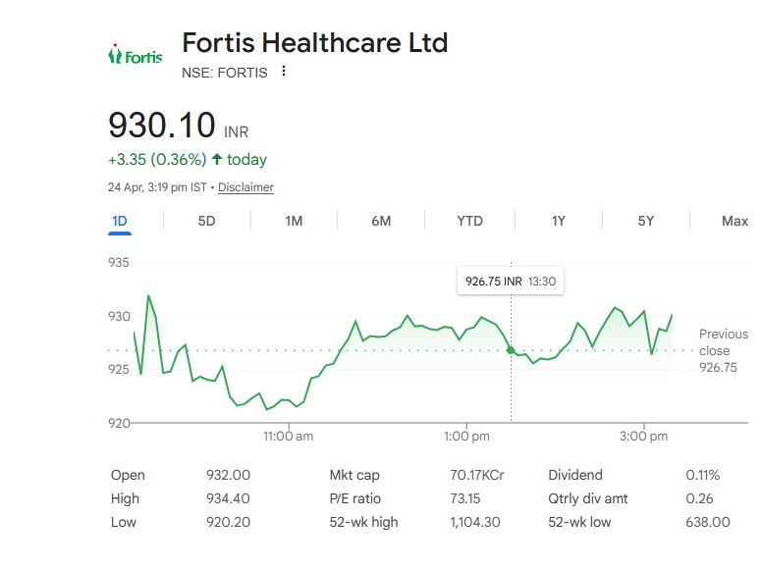Open the Disclaimer link

[x=245, y=187]
